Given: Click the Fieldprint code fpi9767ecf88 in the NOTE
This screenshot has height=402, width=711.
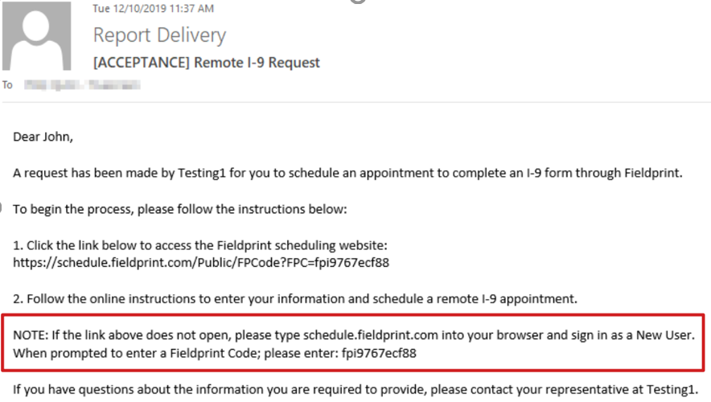Looking at the screenshot, I should click(379, 354).
